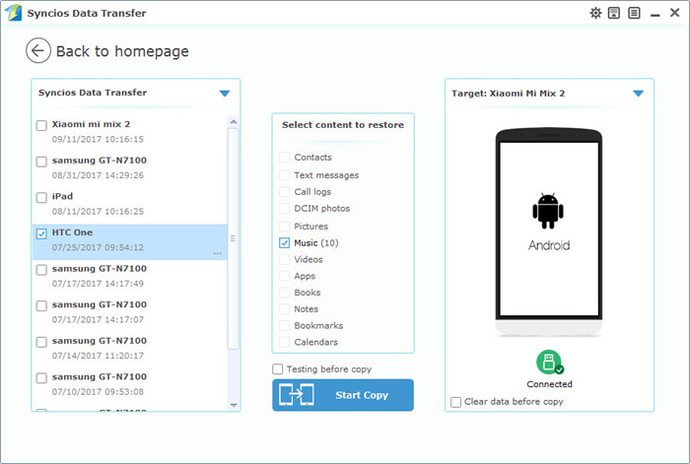This screenshot has width=690, height=464.
Task: Close the Syncios Data Transfer window
Action: pyautogui.click(x=675, y=13)
